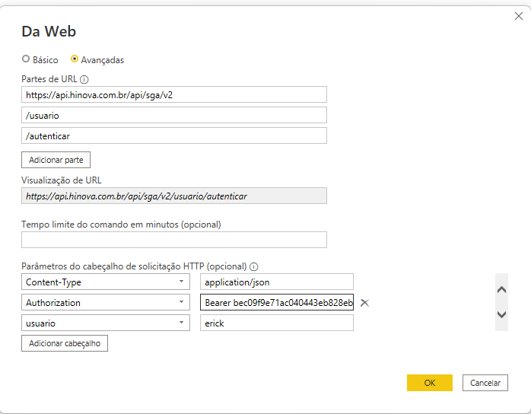
Task: Click the Partes de URL info icon
Action: (84, 80)
